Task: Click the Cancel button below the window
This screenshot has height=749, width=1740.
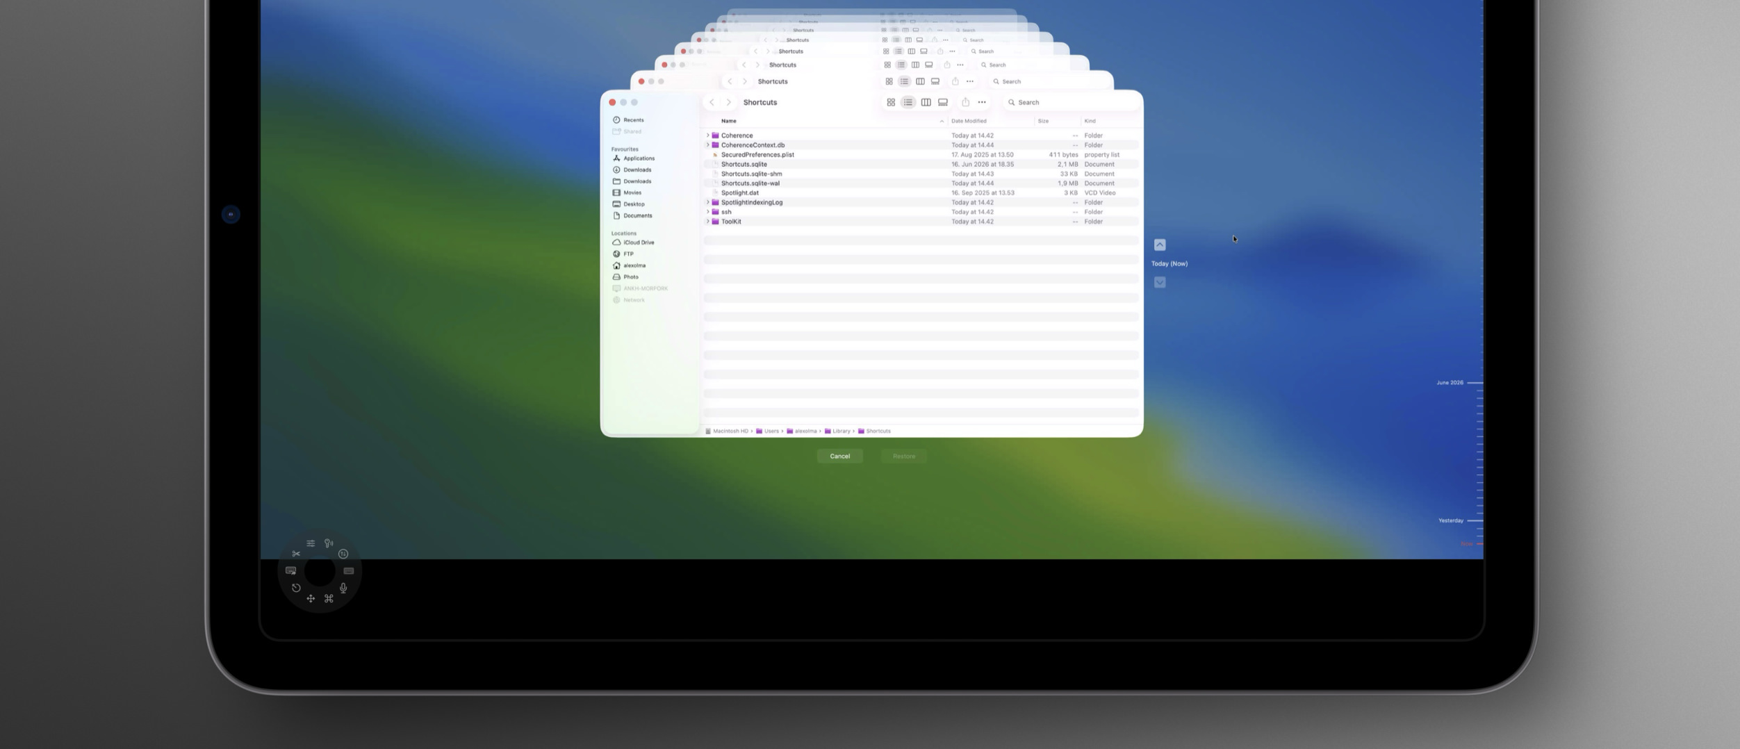Action: coord(839,456)
